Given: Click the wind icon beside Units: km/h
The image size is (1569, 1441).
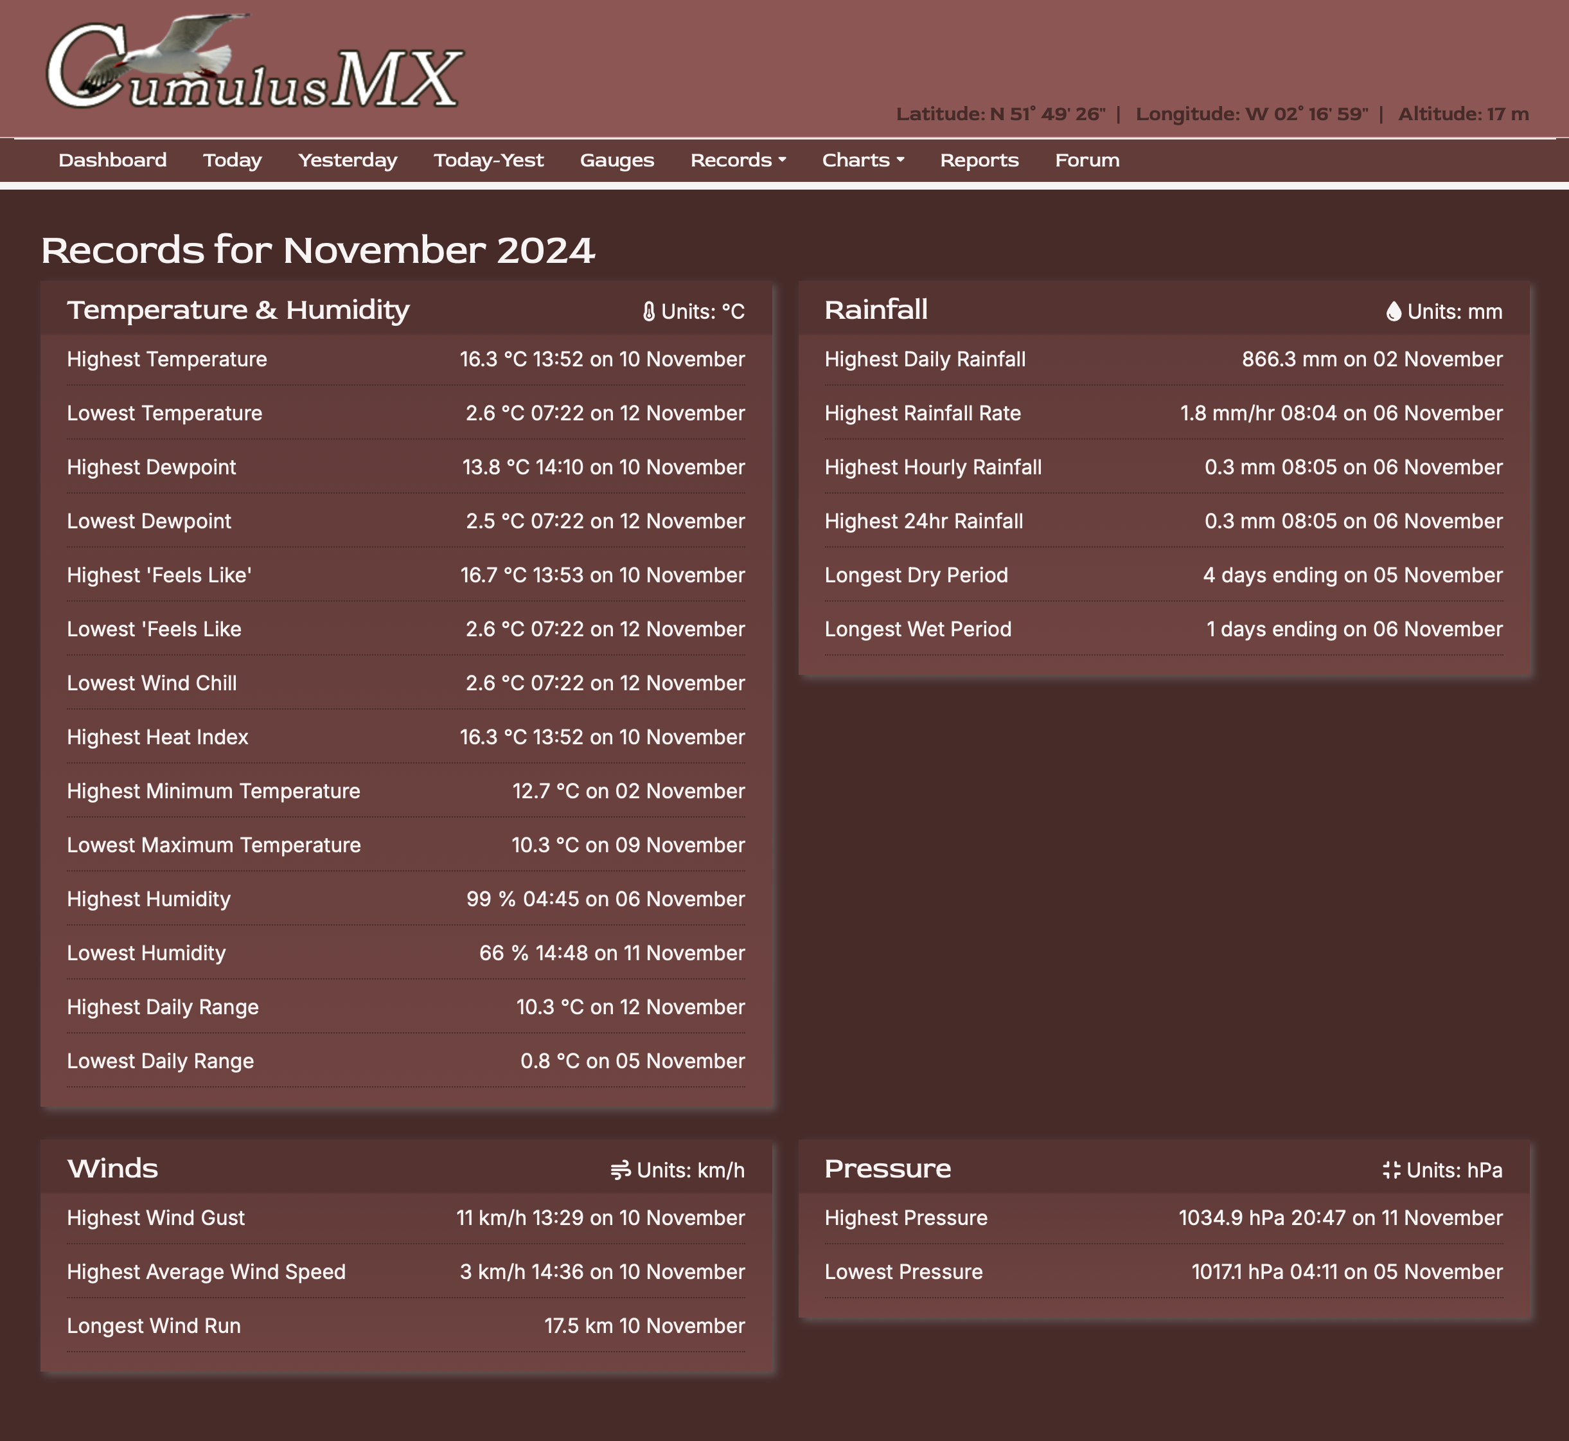Looking at the screenshot, I should pyautogui.click(x=621, y=1170).
